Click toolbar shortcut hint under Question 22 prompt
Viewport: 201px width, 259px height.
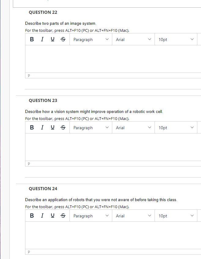(77, 31)
